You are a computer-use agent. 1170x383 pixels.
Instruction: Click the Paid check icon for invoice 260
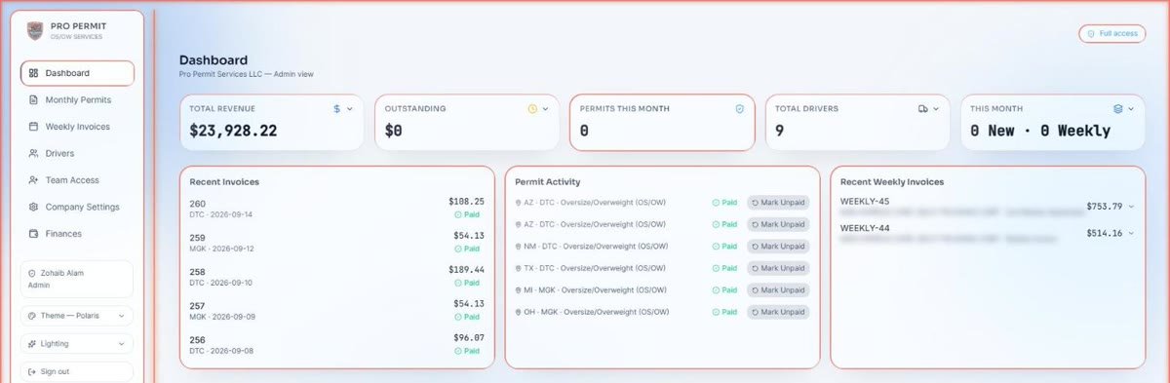pos(458,214)
